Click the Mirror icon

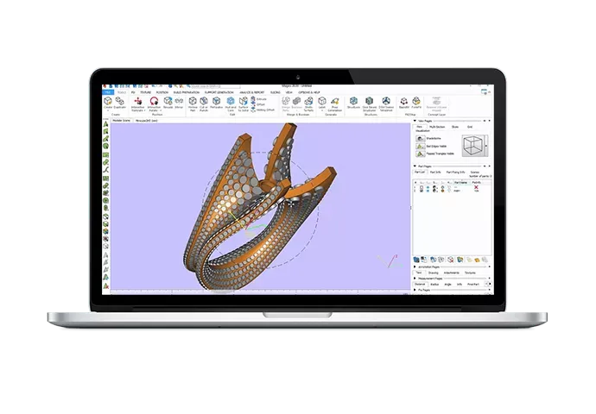179,103
